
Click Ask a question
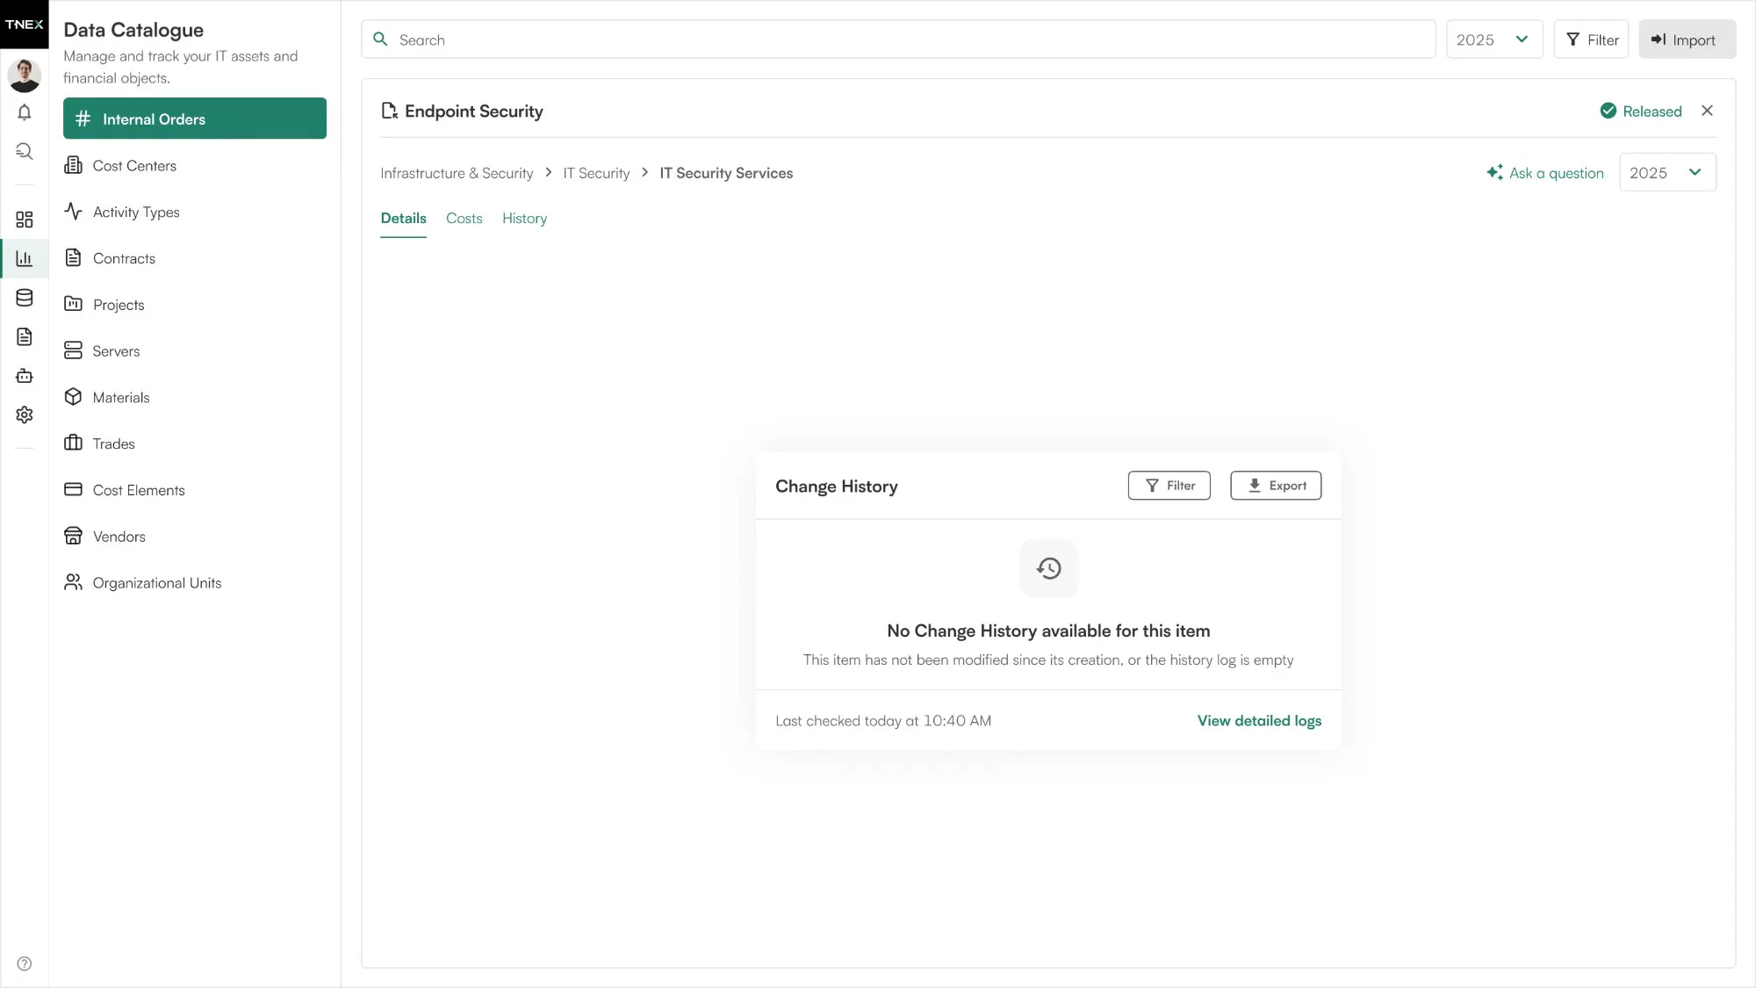1545,173
